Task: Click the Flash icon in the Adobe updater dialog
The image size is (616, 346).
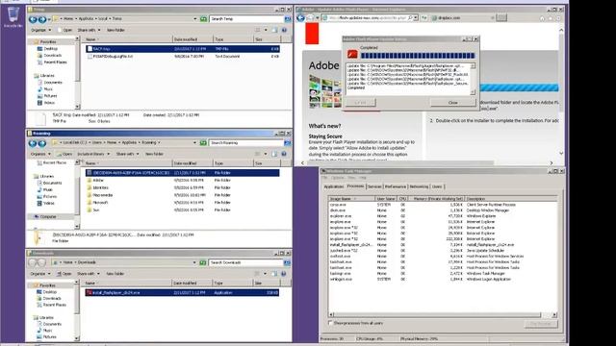Action: 352,55
